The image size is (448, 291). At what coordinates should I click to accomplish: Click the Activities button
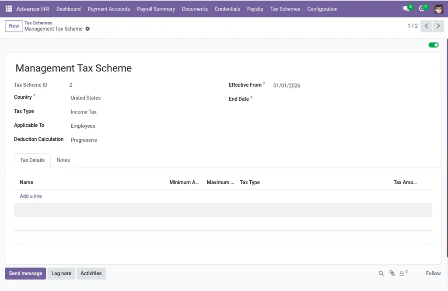[x=91, y=273]
